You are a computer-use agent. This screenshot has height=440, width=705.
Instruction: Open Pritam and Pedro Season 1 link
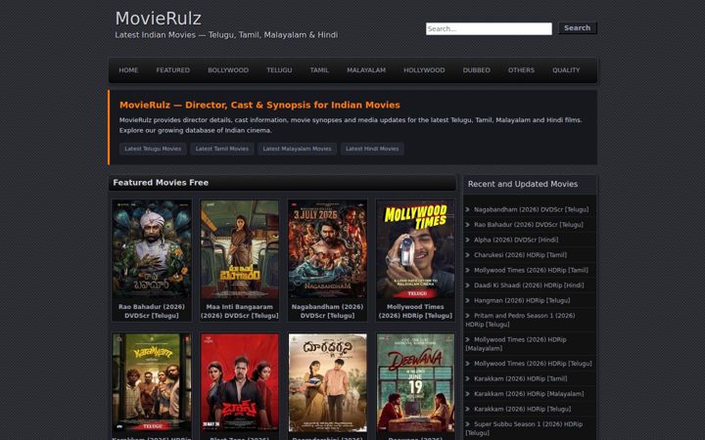[520, 320]
